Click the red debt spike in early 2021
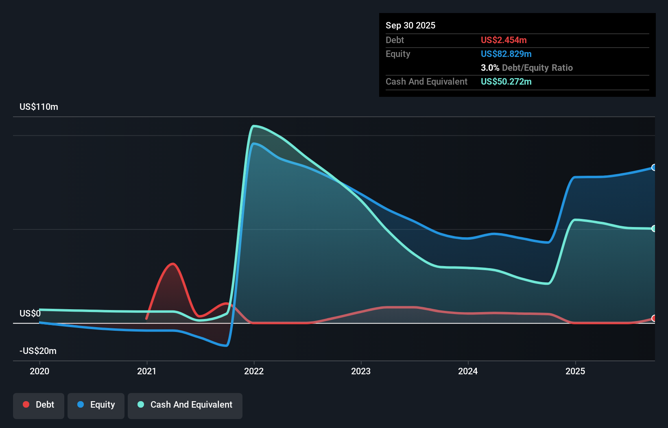Screen dimensions: 668x428 172,264
